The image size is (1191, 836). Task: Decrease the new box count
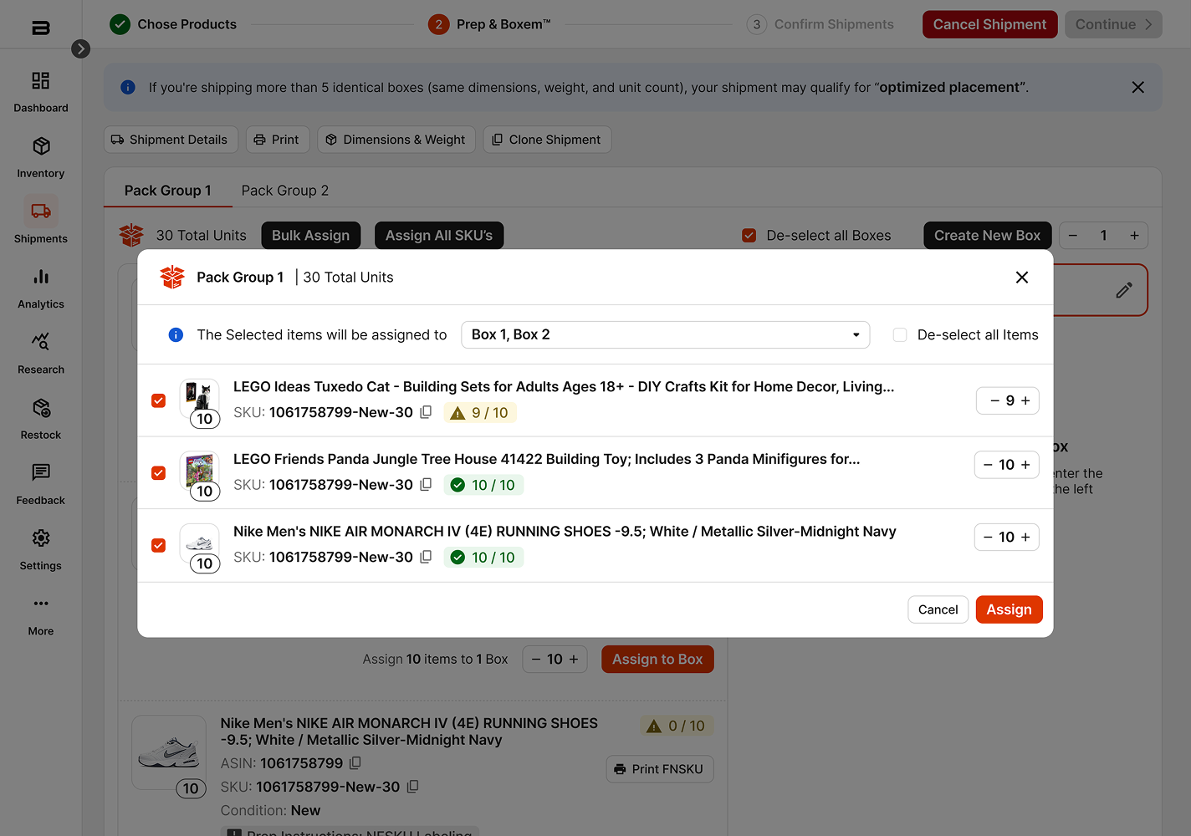(1073, 236)
